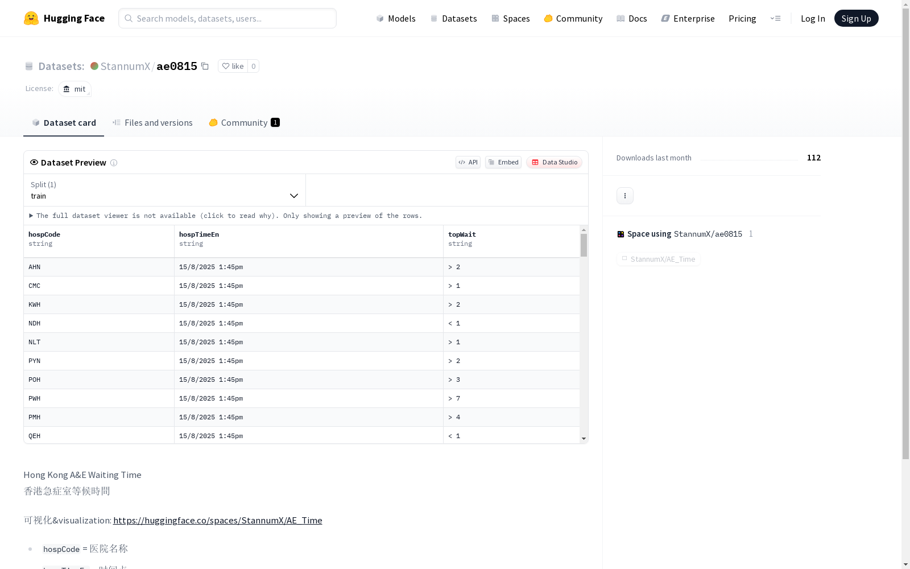910x569 pixels.
Task: Click the StannumX user avatar
Action: 94,66
